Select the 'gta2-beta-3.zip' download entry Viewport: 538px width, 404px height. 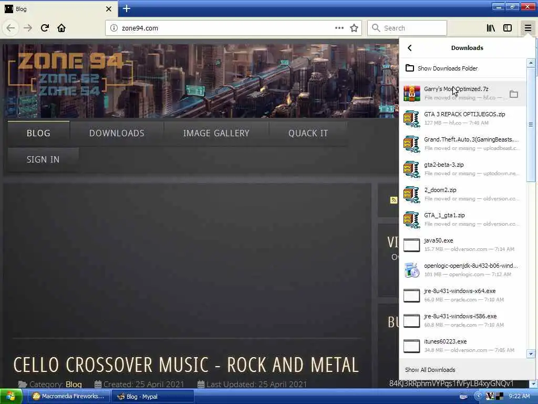coord(462,169)
